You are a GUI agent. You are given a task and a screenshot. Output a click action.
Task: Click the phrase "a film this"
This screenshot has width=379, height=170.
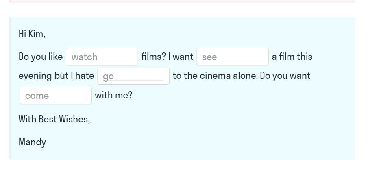click(x=292, y=57)
